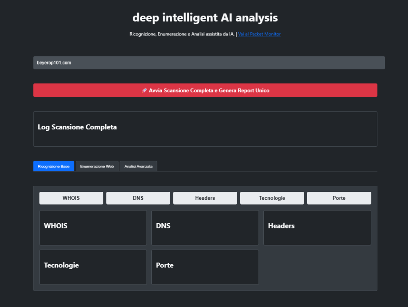Switch to the Enumerazione Web tab
The width and height of the screenshot is (408, 307).
point(97,166)
